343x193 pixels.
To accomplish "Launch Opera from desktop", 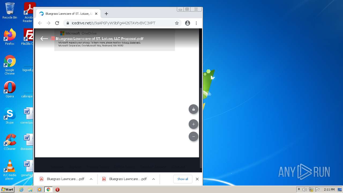I will (10, 90).
